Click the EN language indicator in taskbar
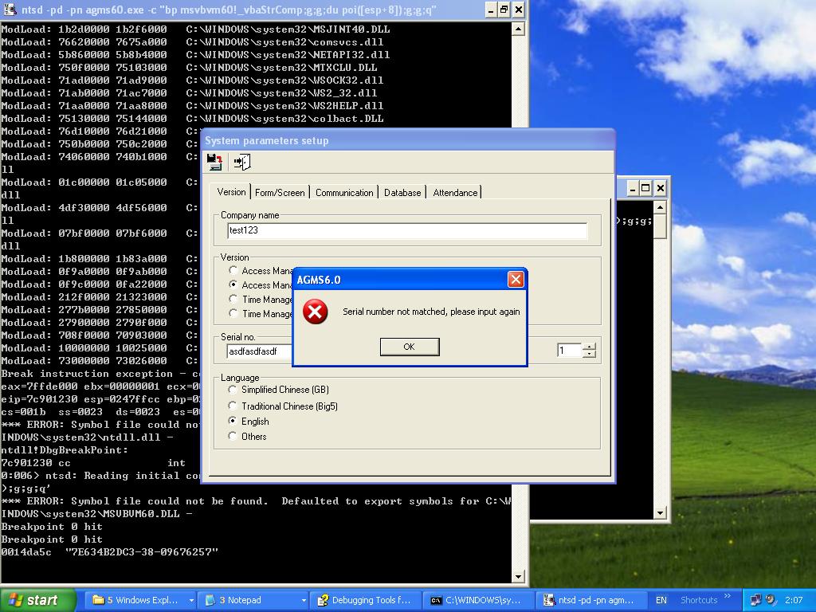This screenshot has width=816, height=612. (x=661, y=600)
